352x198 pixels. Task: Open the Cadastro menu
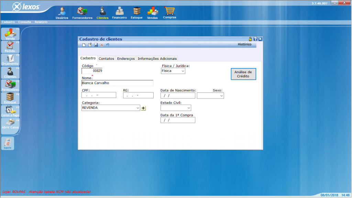tap(8, 22)
